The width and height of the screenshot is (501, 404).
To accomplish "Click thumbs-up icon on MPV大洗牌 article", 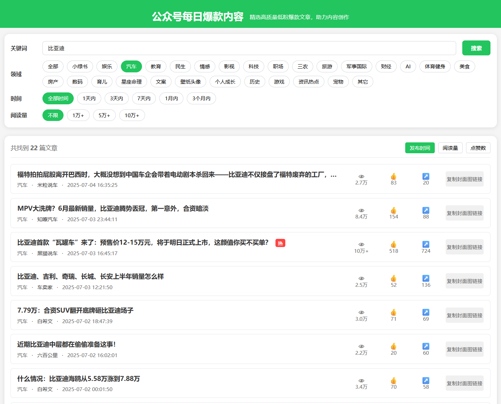I will pyautogui.click(x=394, y=210).
